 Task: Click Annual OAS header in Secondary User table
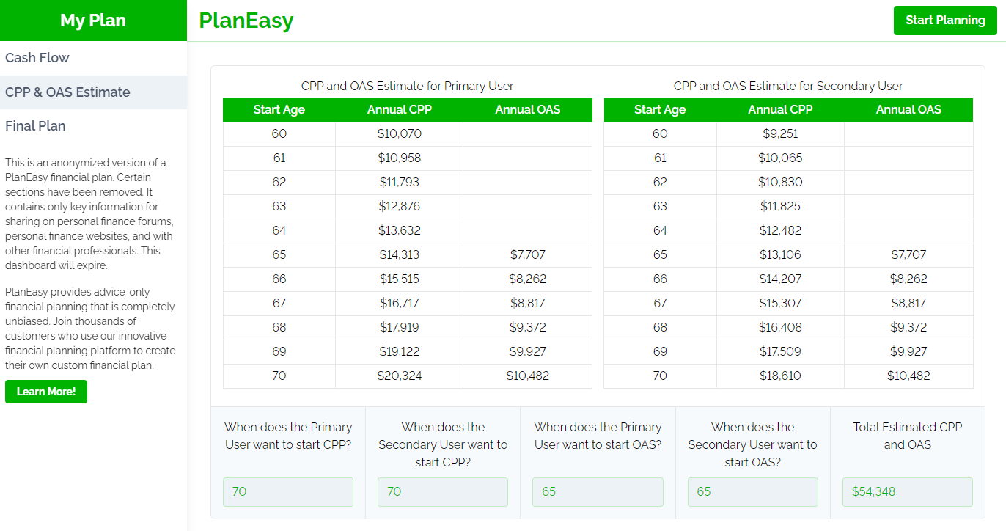(x=908, y=110)
